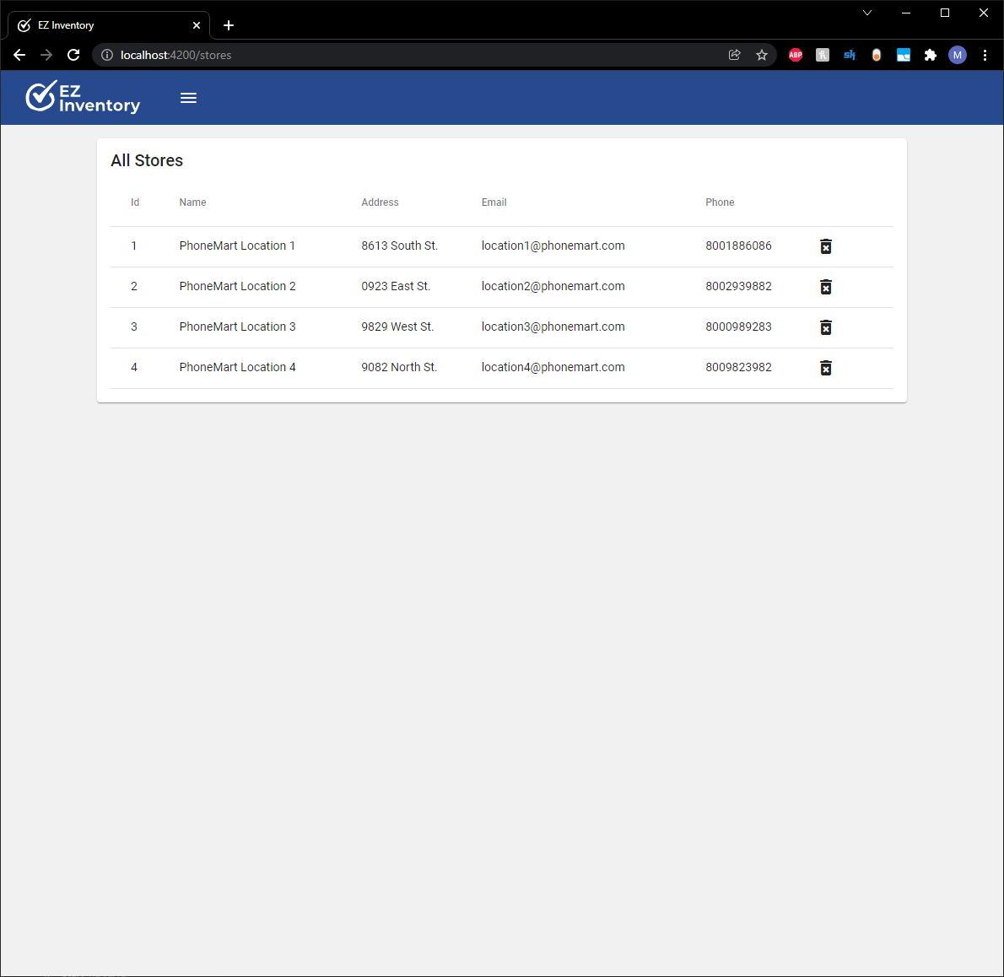Click the EZ Inventory logo
The height and width of the screenshot is (977, 1004).
point(82,97)
